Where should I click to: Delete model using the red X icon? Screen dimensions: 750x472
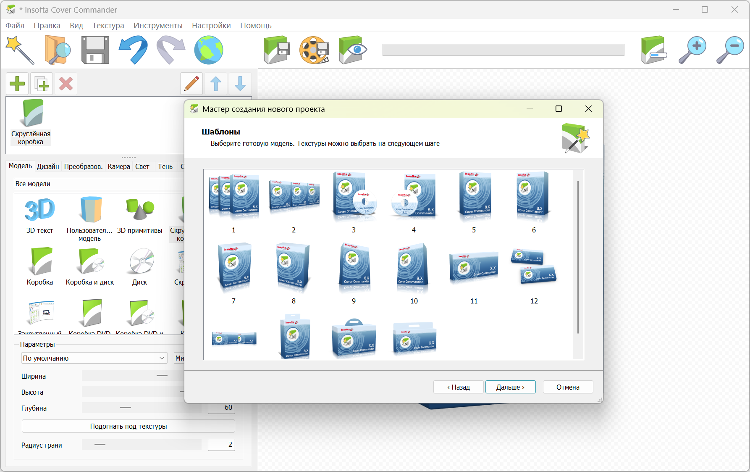[66, 84]
